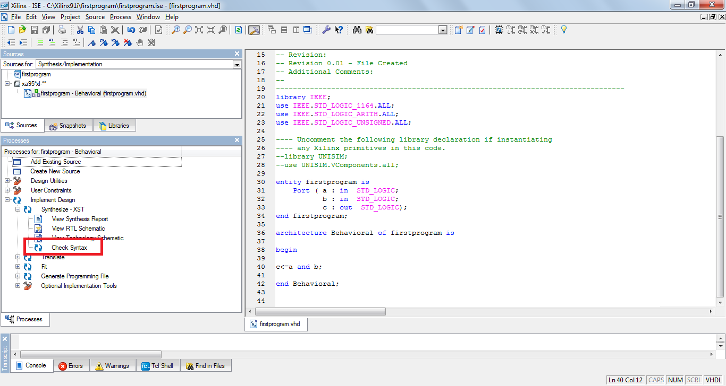Viewport: 726px width, 386px height.
Task: Expand the Fit process node
Action: (18, 267)
